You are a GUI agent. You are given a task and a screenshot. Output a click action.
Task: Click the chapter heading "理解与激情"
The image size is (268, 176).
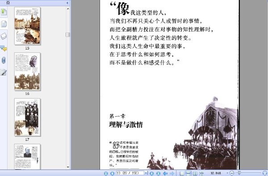coord(126,125)
